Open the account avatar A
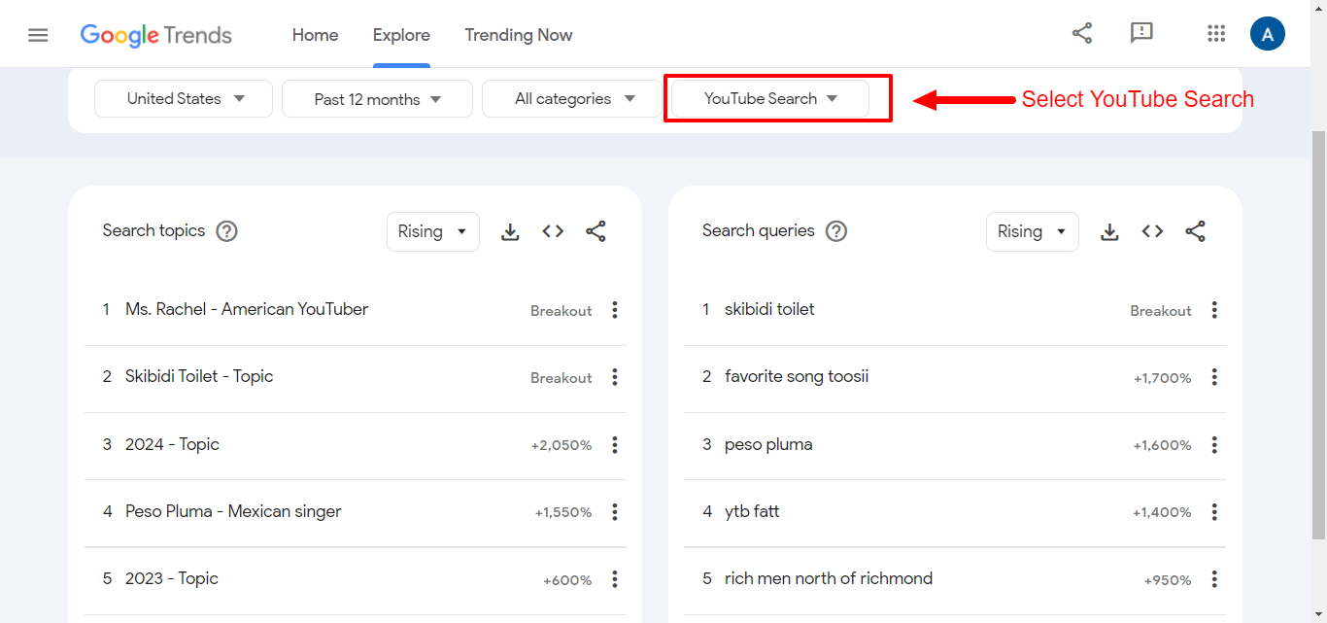 (x=1268, y=34)
